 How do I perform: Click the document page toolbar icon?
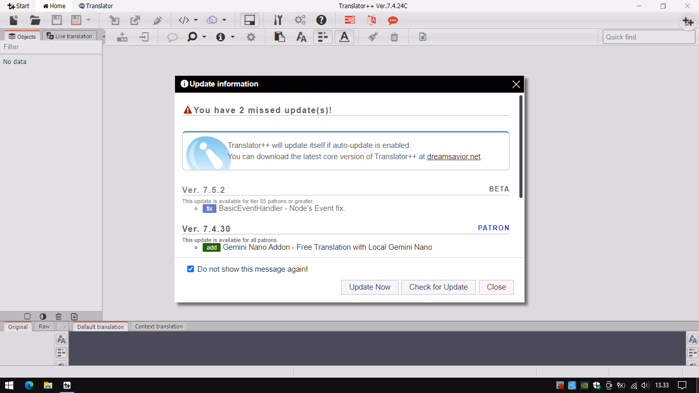422,37
